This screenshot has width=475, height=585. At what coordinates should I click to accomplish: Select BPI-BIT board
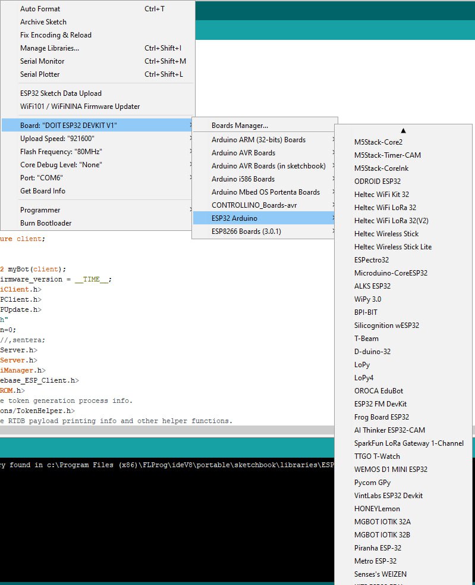[404, 312]
